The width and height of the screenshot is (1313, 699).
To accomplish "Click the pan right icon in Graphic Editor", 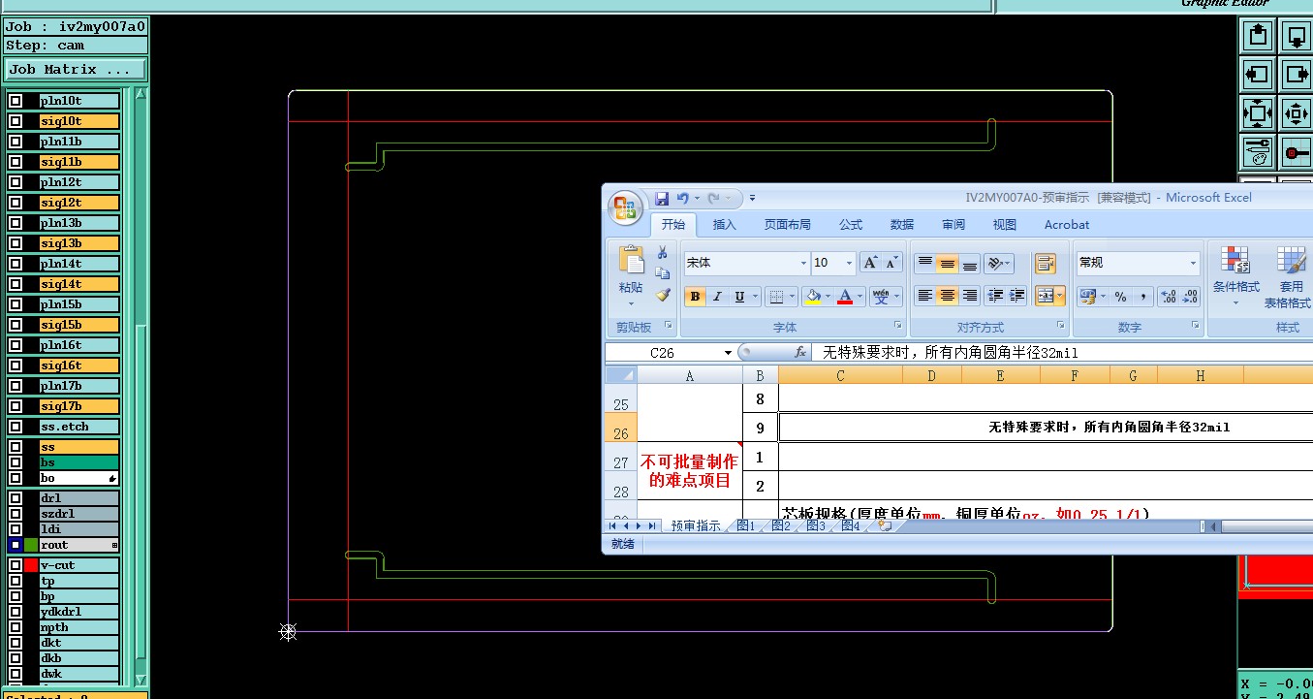I will 1296,75.
